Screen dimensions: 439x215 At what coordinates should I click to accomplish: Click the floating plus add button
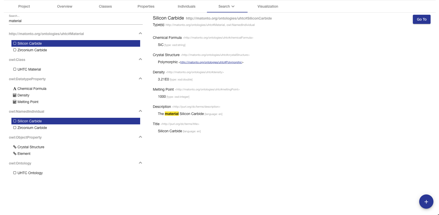(x=426, y=202)
